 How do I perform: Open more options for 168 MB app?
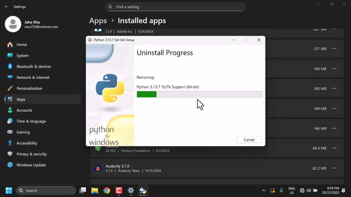click(x=334, y=69)
